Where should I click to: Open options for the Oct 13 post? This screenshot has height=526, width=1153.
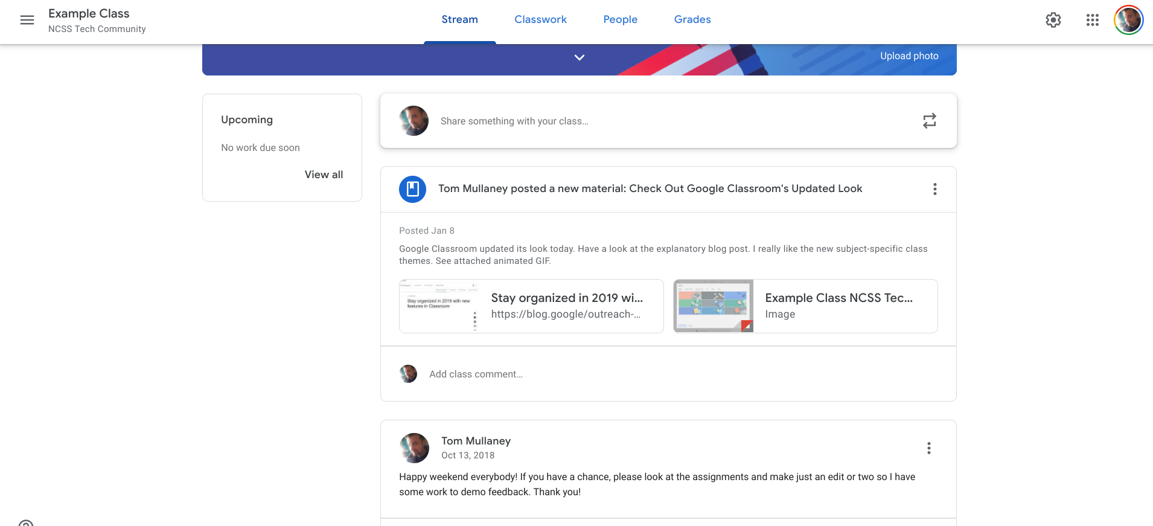(x=929, y=448)
